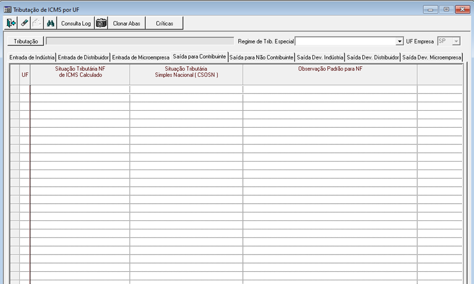Select Saída para Contribuinte tab
The width and height of the screenshot is (474, 284).
199,57
